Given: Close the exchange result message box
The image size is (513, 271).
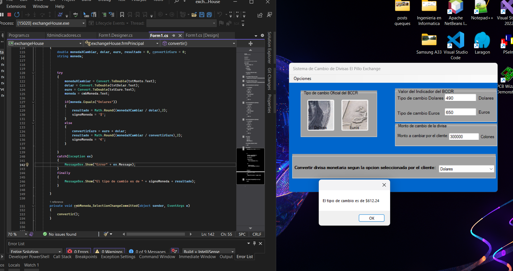Looking at the screenshot, I should point(384,185).
